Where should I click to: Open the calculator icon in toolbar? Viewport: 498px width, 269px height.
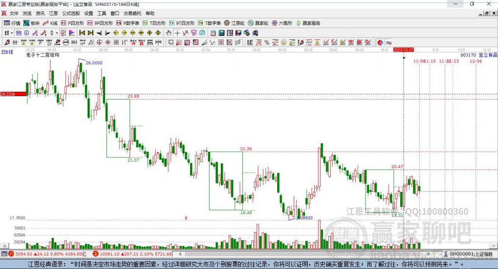[x=222, y=33]
